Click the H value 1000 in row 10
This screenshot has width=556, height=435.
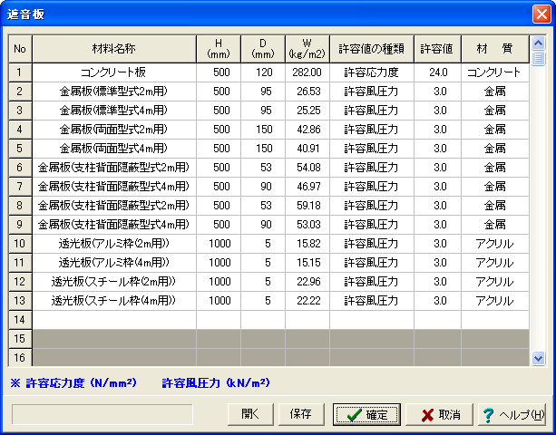pyautogui.click(x=219, y=244)
